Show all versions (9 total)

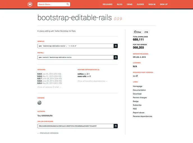coord(49,87)
